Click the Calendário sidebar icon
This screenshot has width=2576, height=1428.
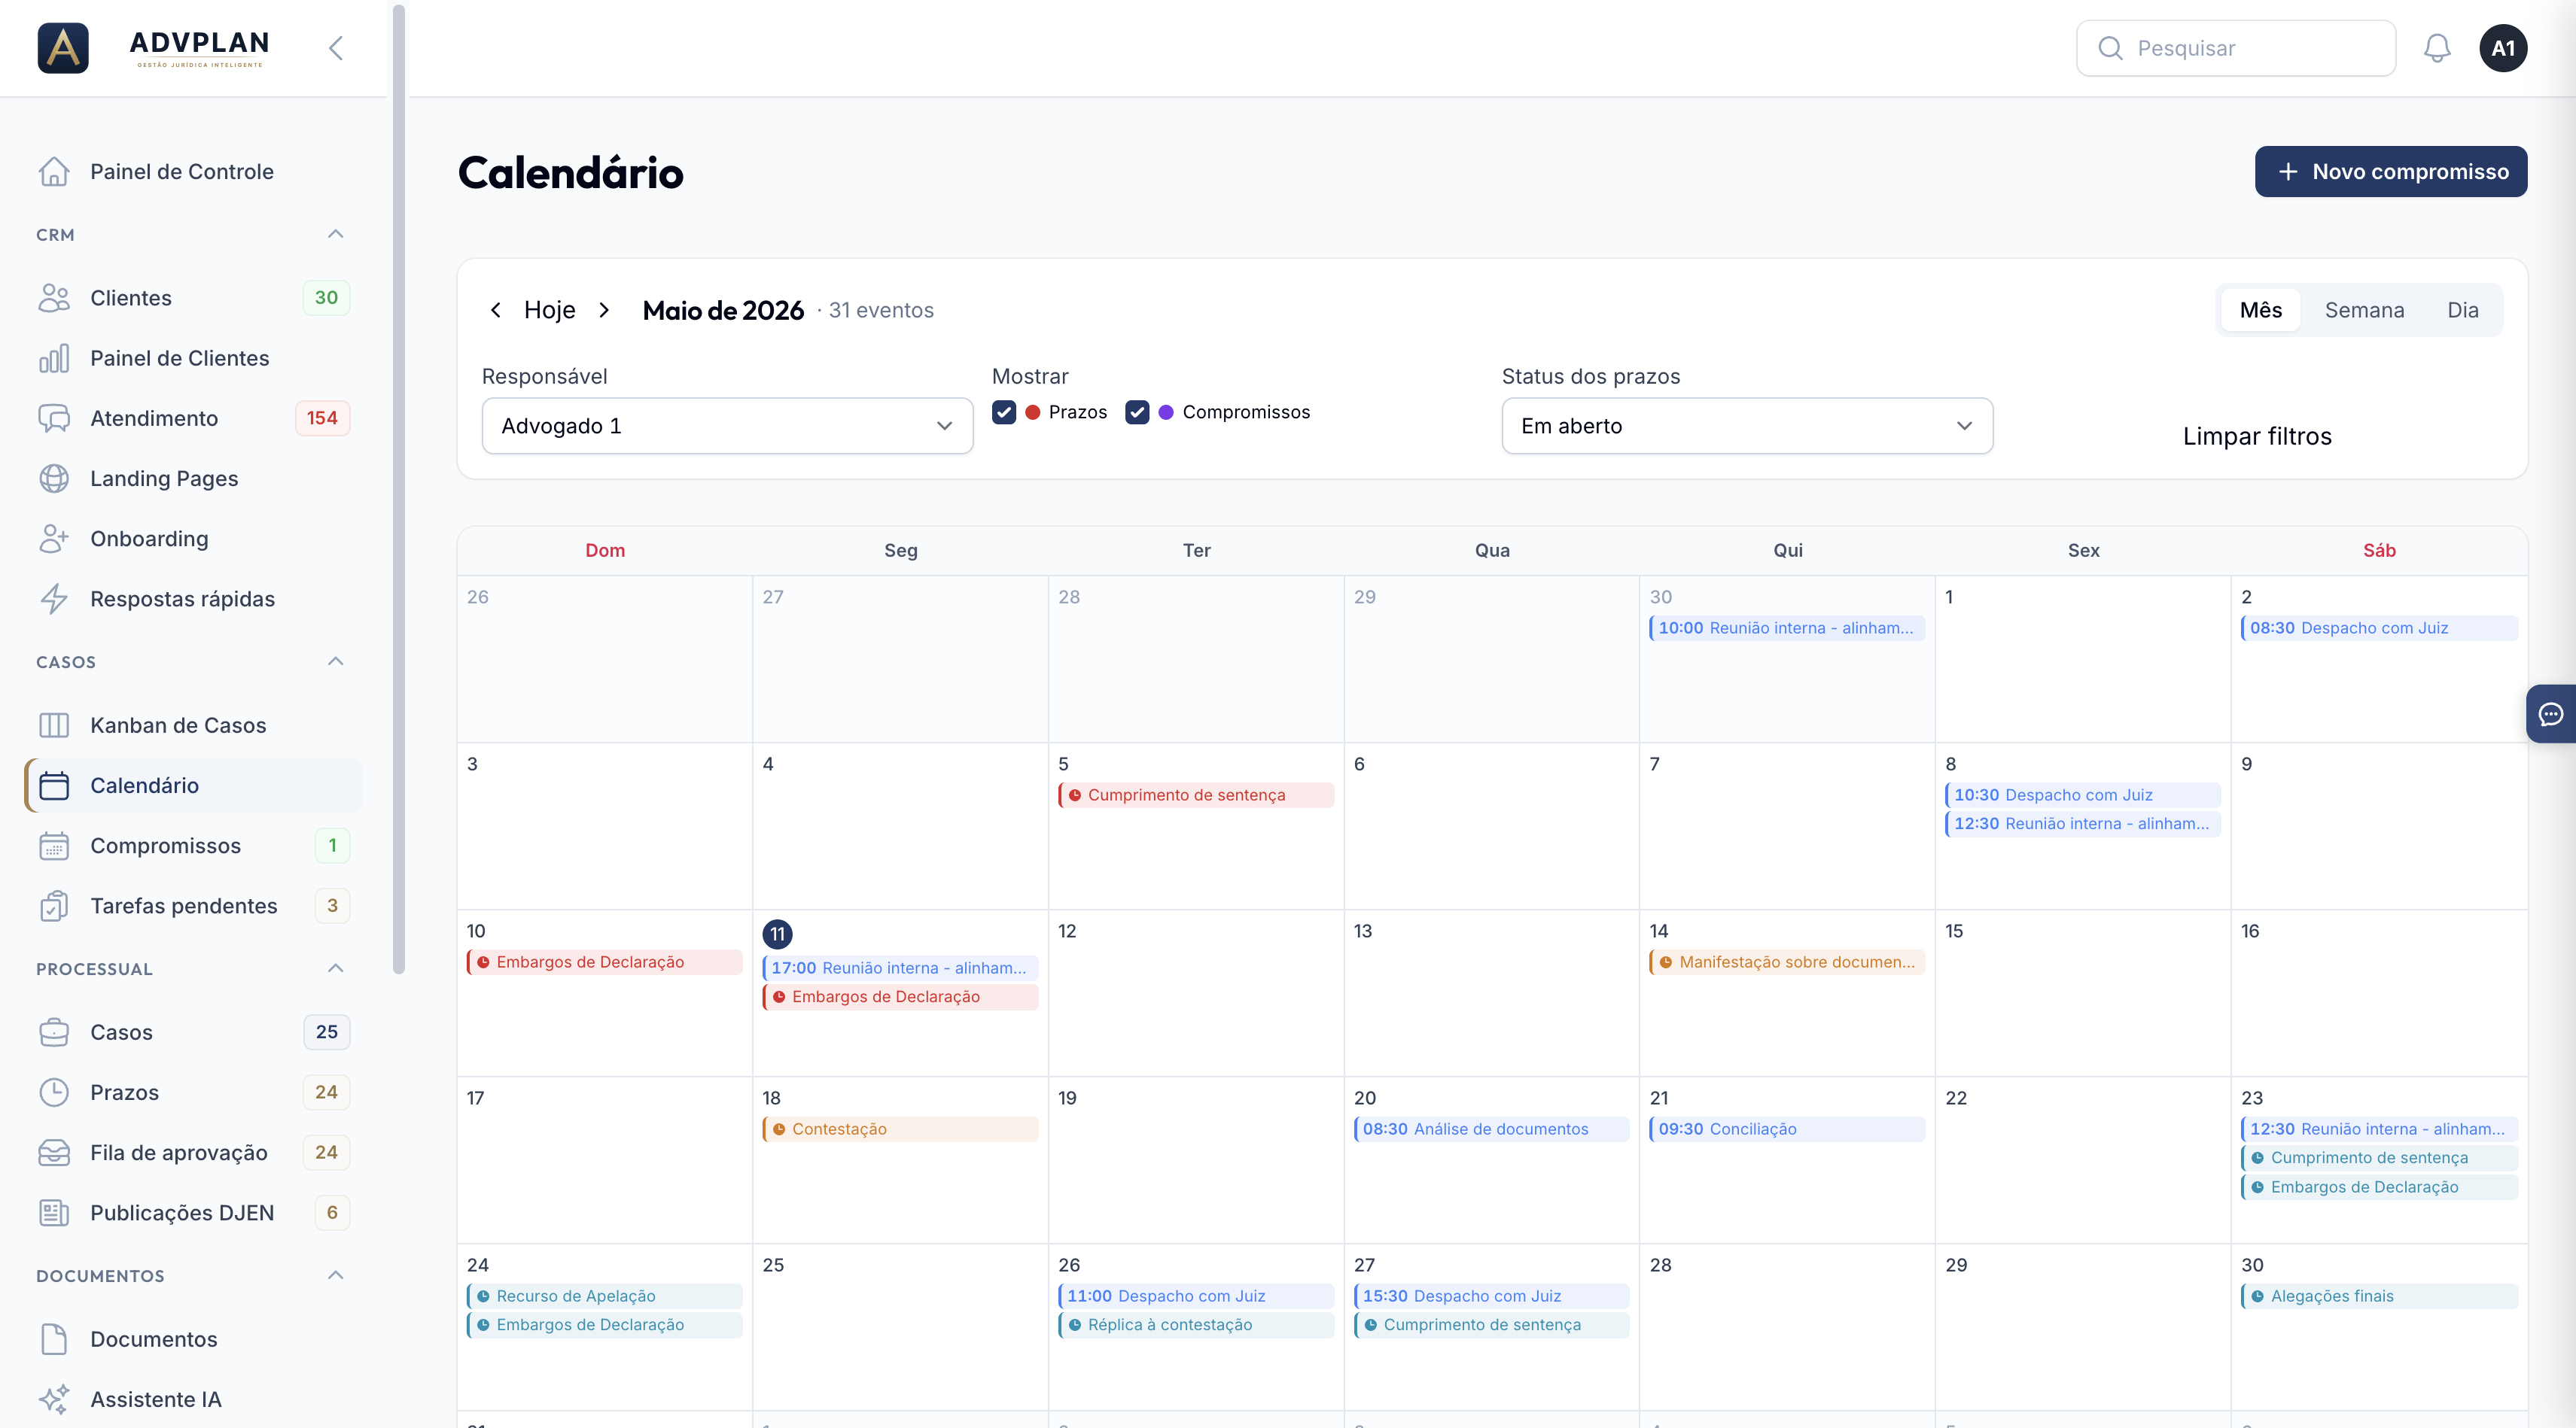54,785
